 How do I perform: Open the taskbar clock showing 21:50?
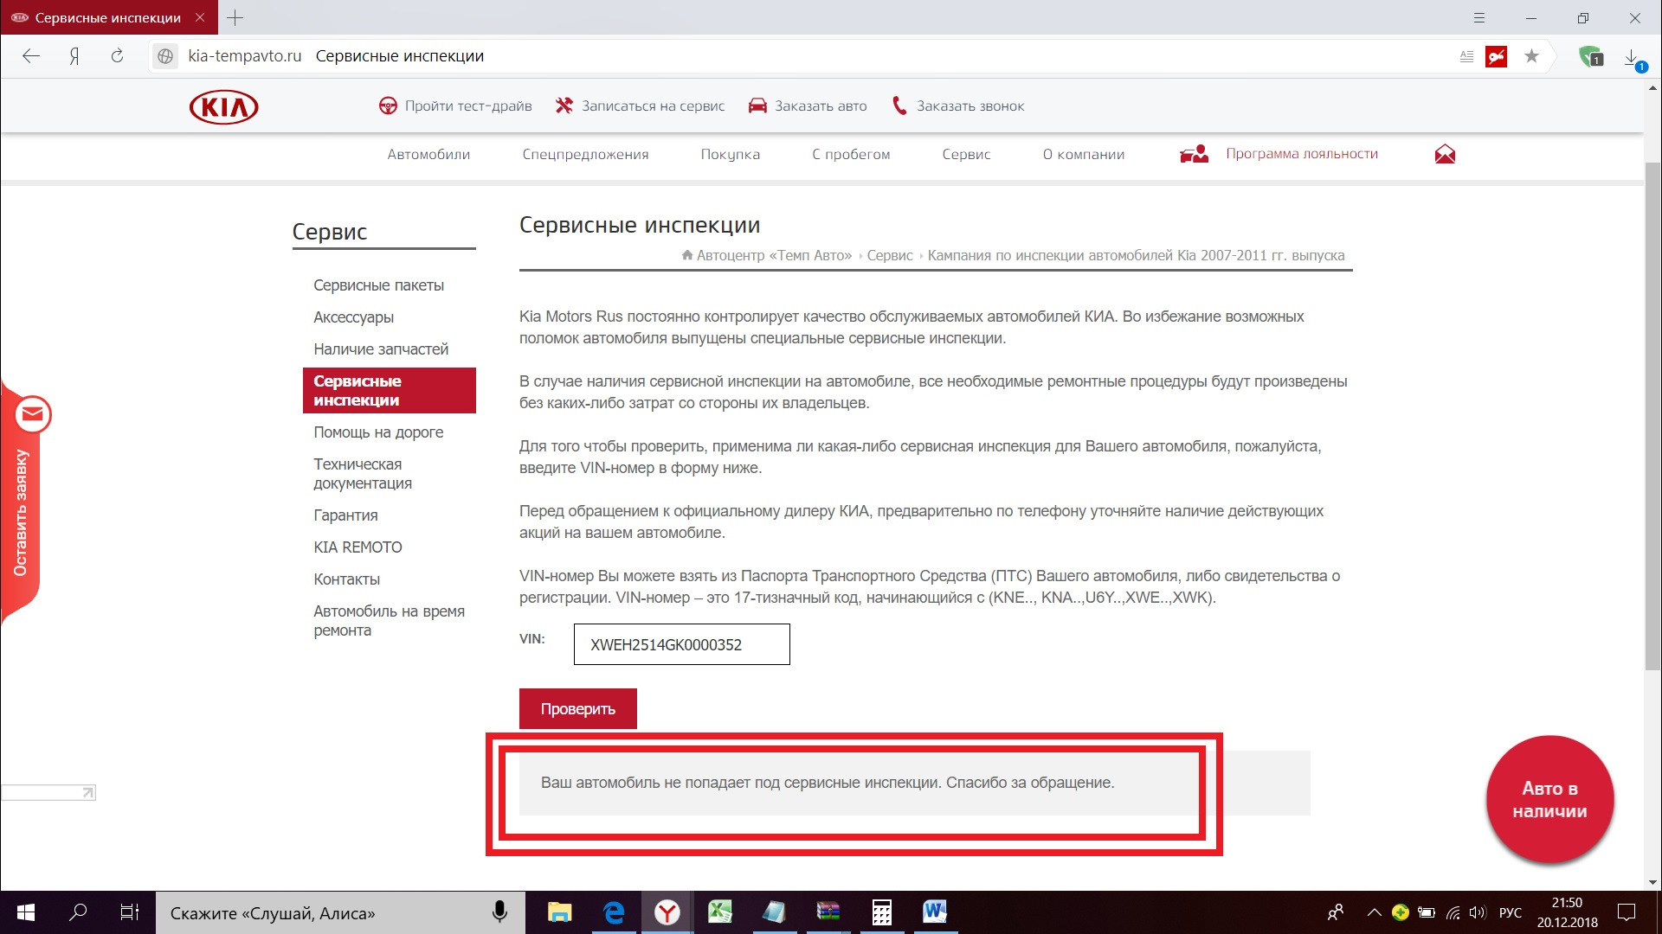[x=1567, y=912]
